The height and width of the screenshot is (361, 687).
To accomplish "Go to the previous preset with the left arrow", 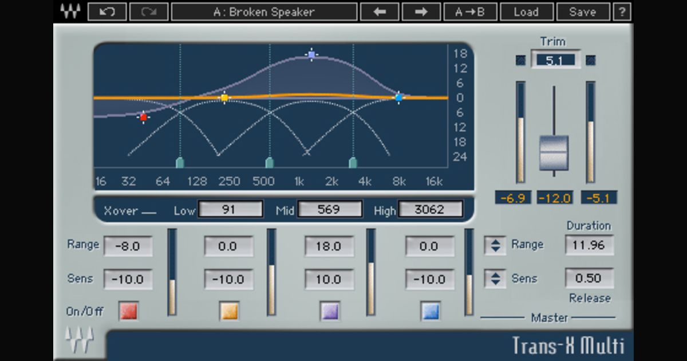I will coord(380,11).
